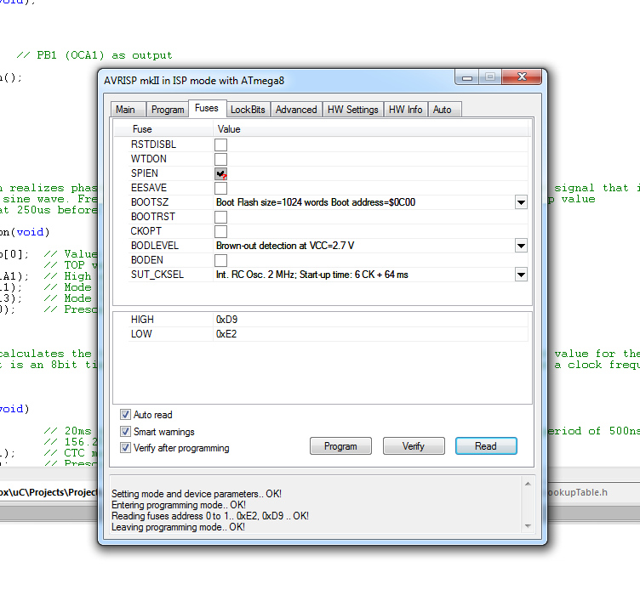The height and width of the screenshot is (601, 640).
Task: Check the BOOTRST fuse box
Action: pyautogui.click(x=220, y=217)
